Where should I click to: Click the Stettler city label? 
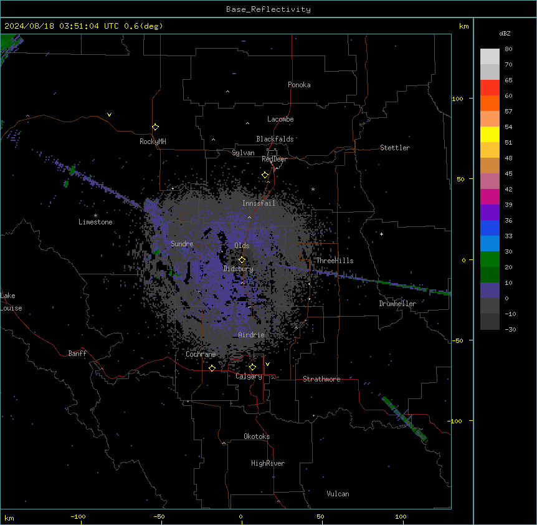(x=395, y=148)
